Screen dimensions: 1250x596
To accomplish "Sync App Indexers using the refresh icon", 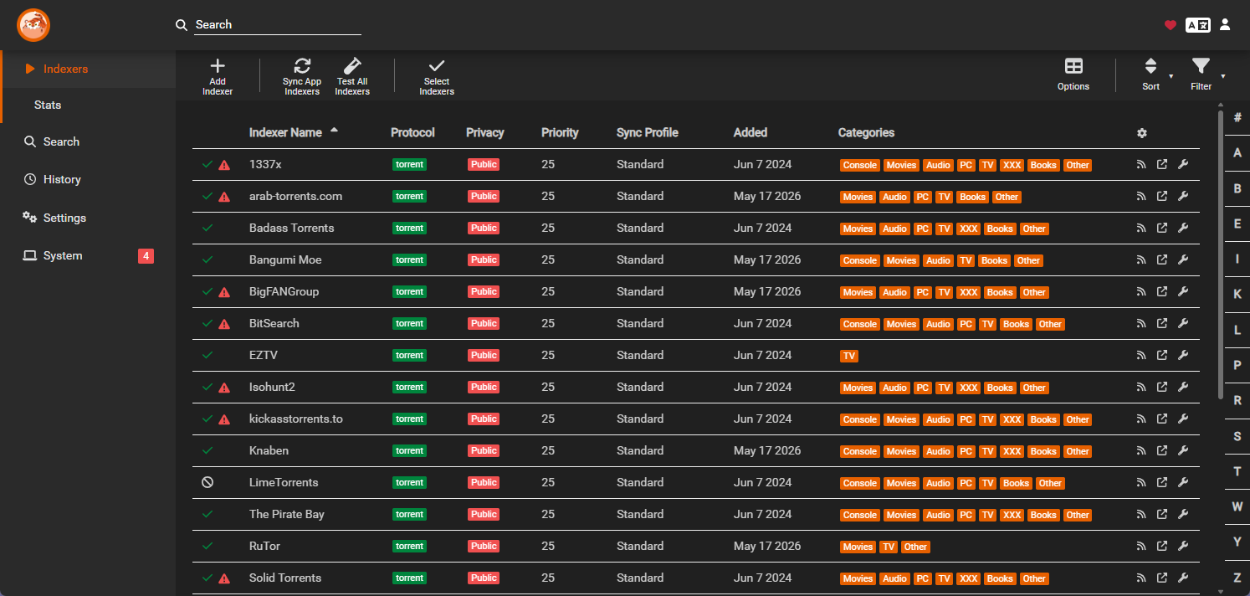I will coord(302,66).
